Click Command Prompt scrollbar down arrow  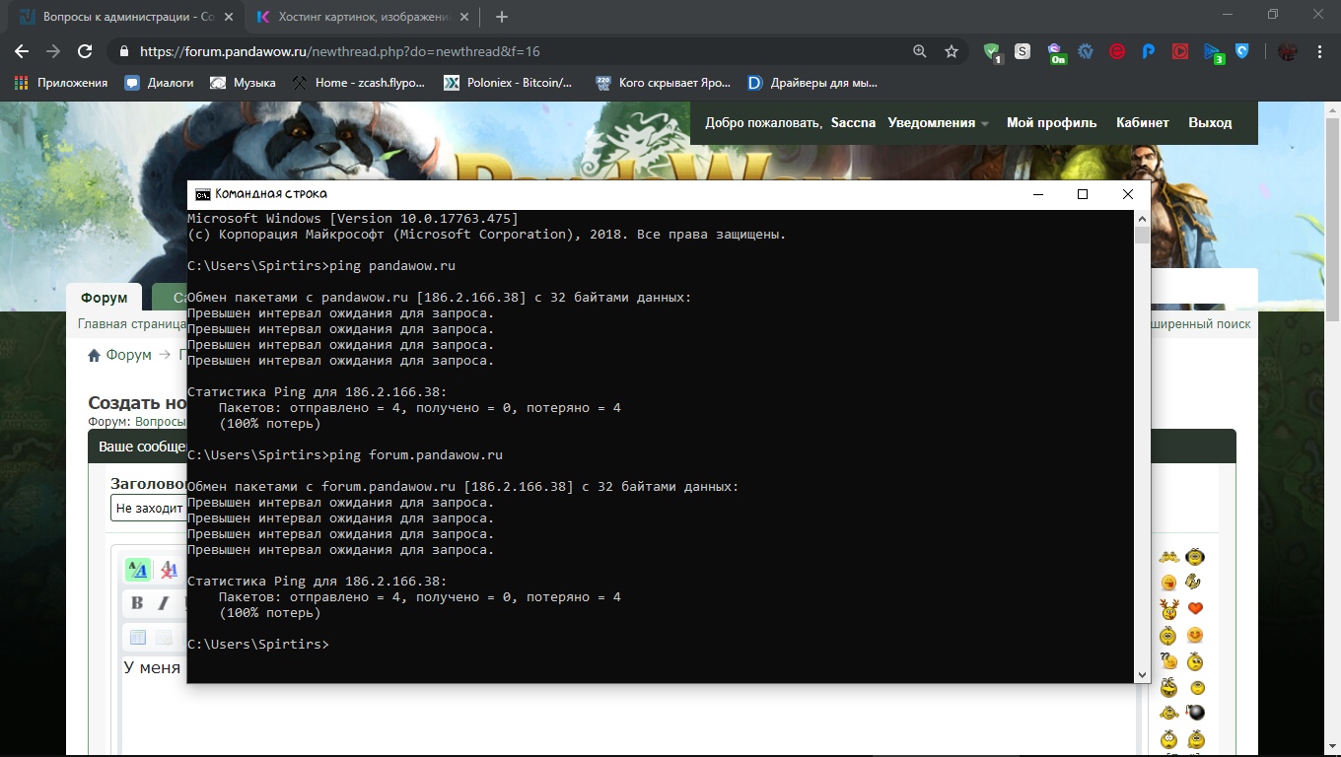[1143, 675]
